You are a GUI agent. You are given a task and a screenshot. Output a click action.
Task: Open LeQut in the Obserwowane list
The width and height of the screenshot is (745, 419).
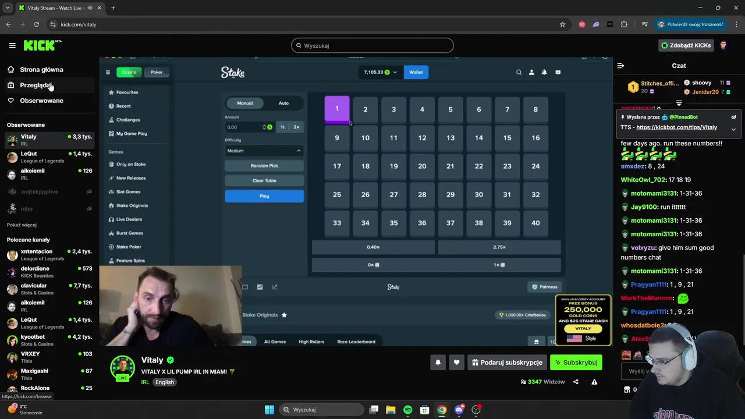[49, 157]
